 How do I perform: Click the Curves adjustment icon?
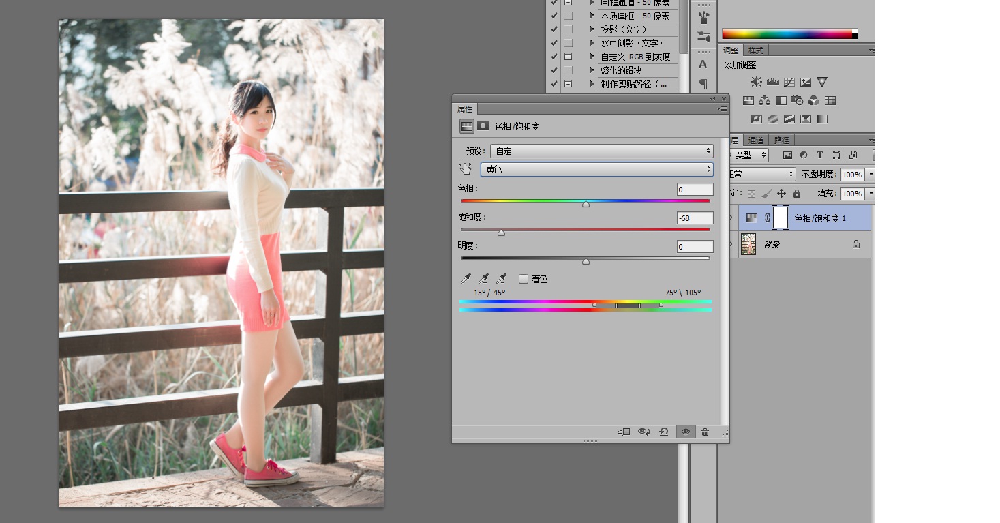(789, 82)
